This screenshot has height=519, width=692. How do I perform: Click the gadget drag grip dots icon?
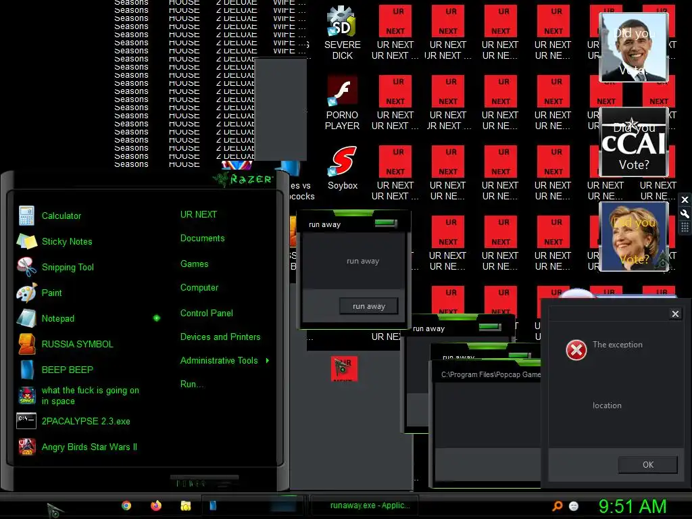[x=685, y=227]
